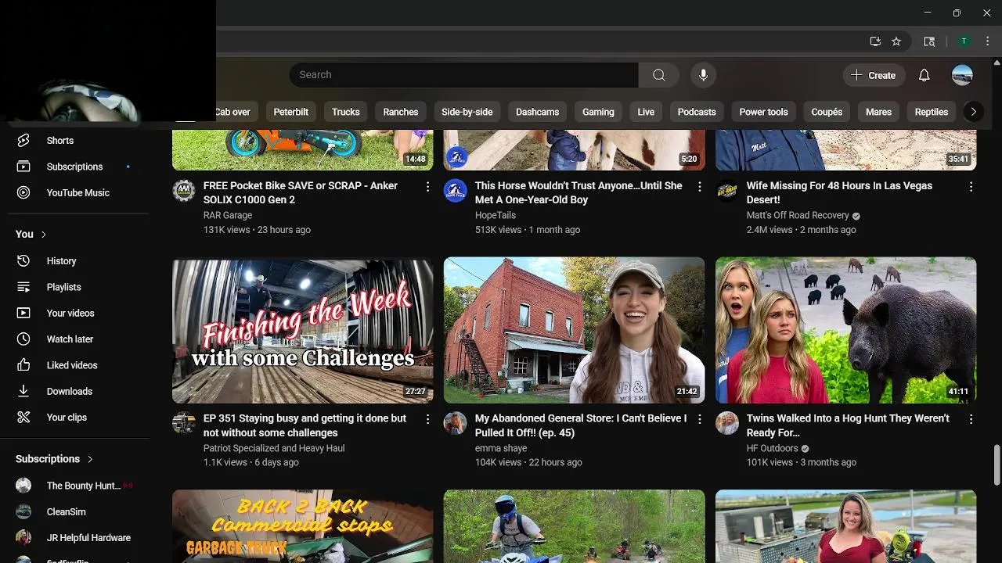This screenshot has width=1002, height=563.
Task: Open the browser profile T icon
Action: [964, 41]
